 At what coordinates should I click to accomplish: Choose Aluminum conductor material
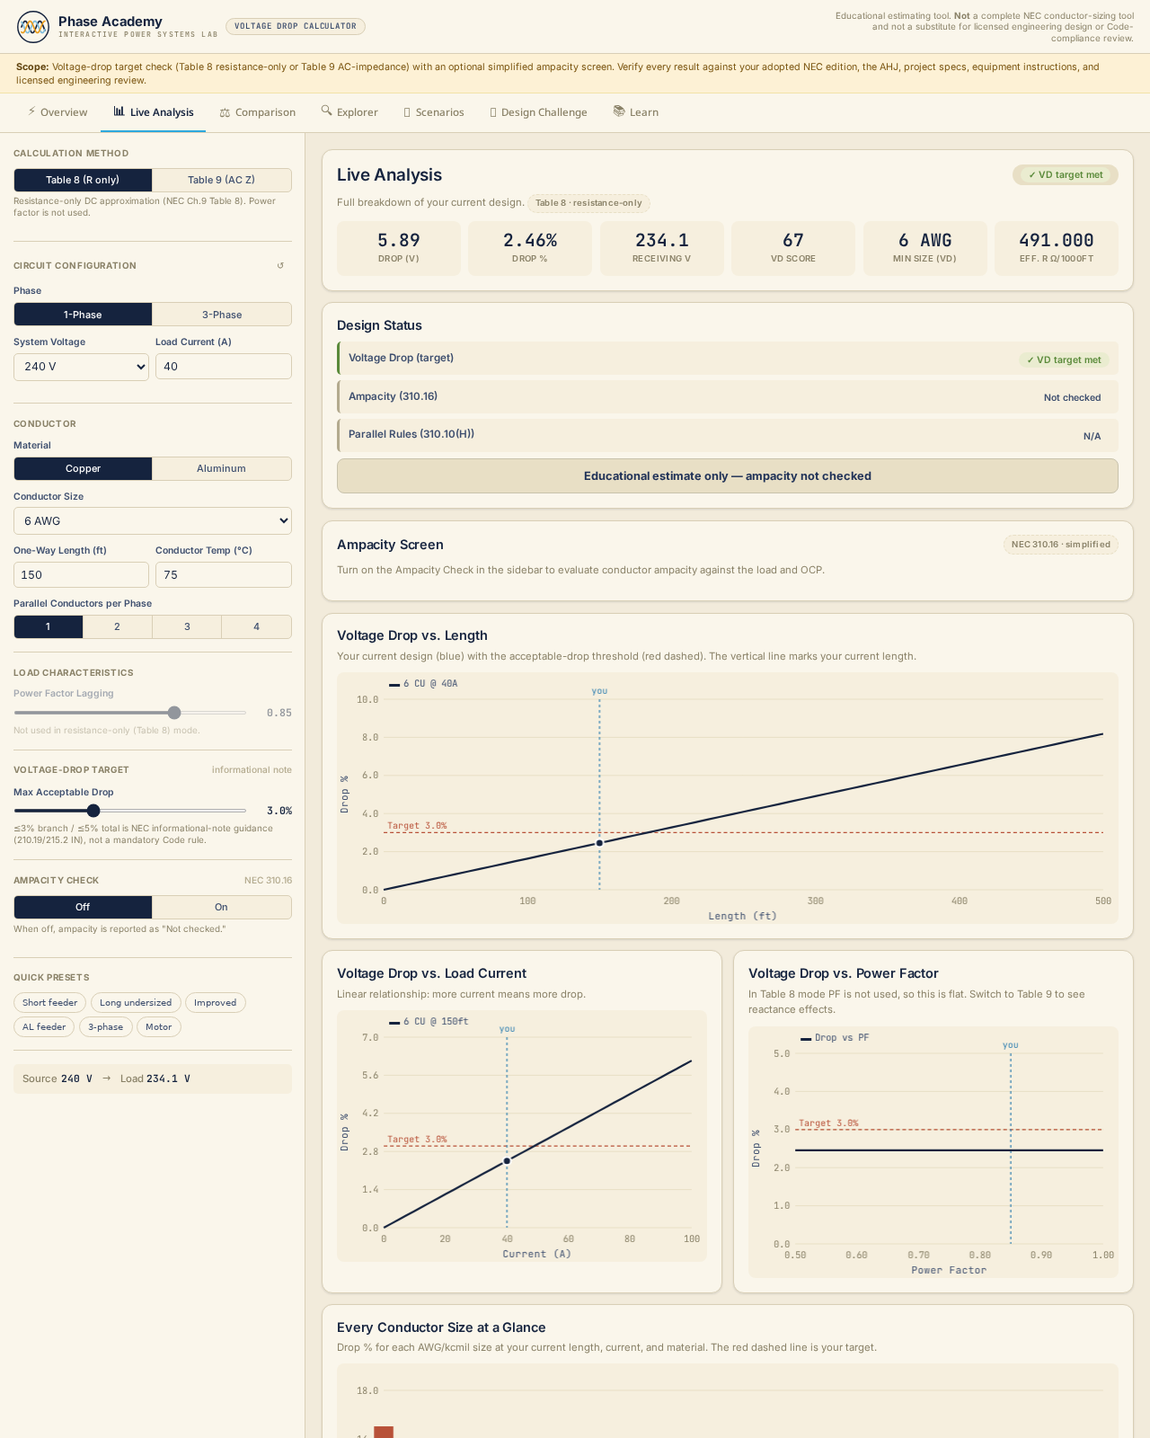(x=221, y=468)
